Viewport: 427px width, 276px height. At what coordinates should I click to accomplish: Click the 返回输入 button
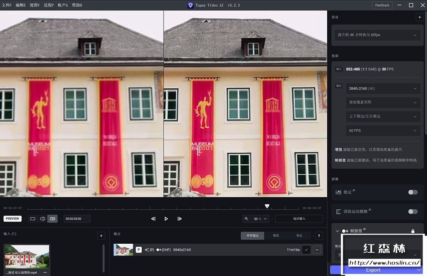pos(299,219)
